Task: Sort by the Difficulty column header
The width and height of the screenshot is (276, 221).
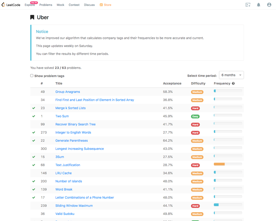Action: [x=198, y=83]
